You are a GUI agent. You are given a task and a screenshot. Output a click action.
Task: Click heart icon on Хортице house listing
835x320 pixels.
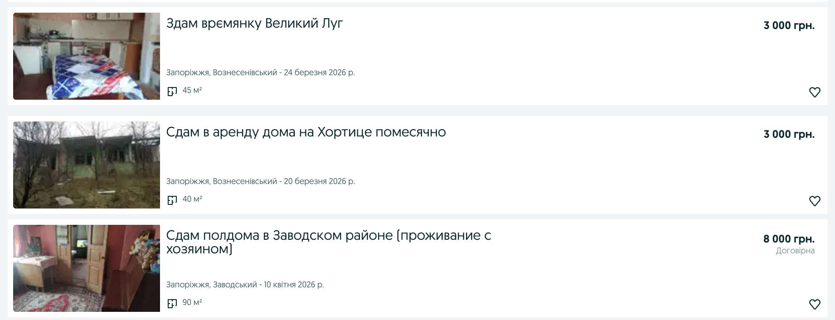tap(815, 201)
